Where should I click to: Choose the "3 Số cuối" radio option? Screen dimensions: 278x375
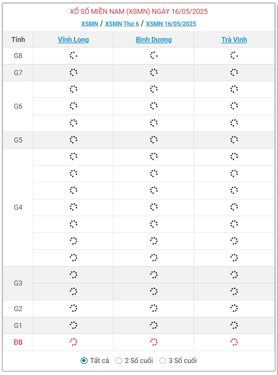[163, 360]
